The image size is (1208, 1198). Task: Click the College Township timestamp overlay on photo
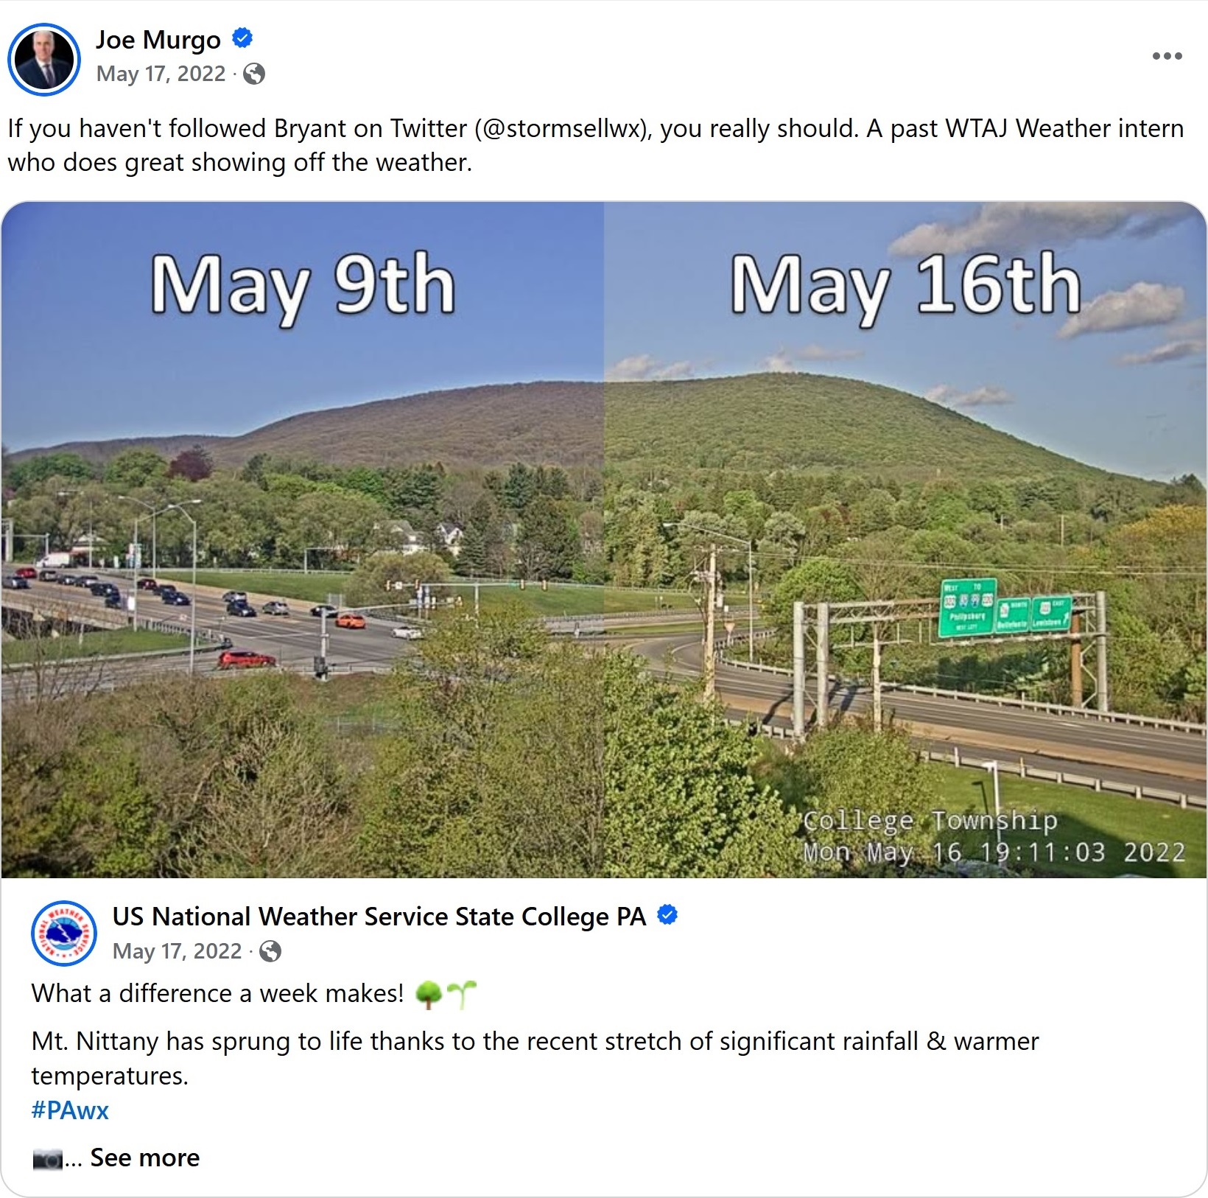[x=994, y=837]
